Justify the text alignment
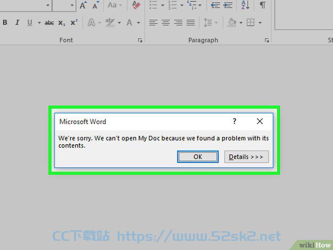The image size is (333, 250). (190, 22)
